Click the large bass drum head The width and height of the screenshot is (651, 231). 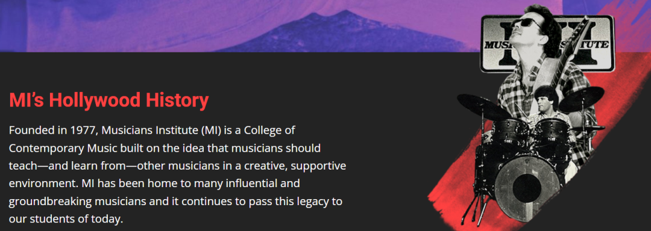coord(527,188)
